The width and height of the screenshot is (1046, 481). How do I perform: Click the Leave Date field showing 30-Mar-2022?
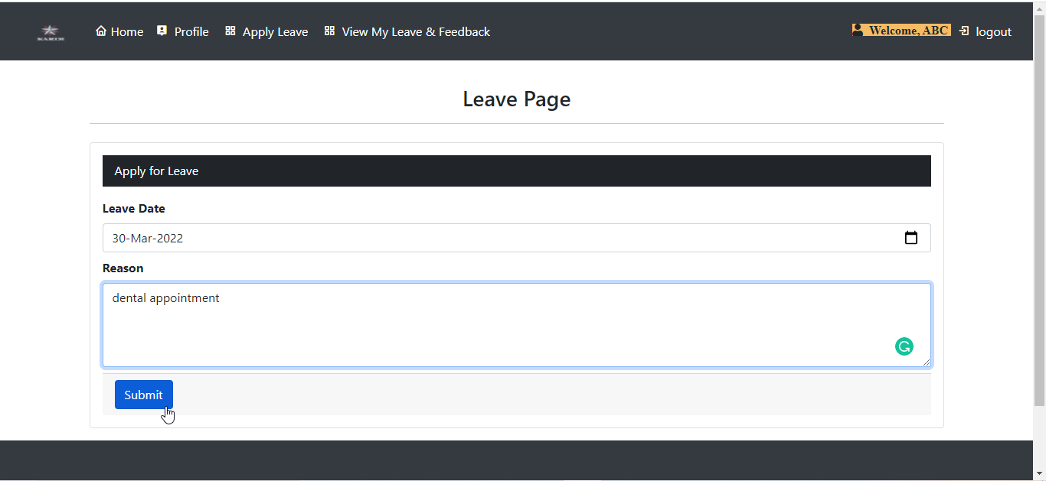(459, 238)
